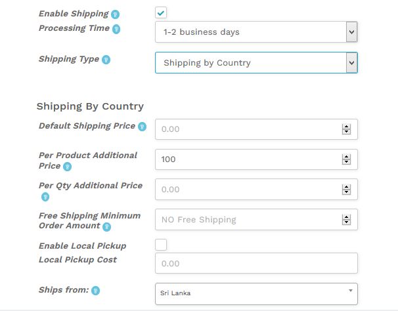
Task: Click help icon next to Shipping Type
Action: pos(106,60)
